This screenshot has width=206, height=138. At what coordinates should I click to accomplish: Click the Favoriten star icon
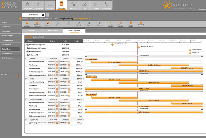18,75
